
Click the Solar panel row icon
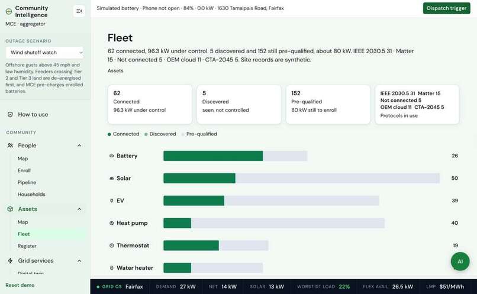pyautogui.click(x=111, y=179)
